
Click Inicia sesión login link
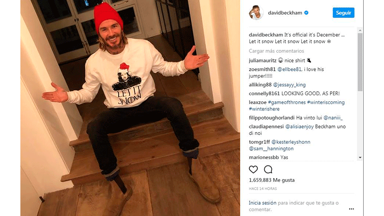click(x=262, y=203)
